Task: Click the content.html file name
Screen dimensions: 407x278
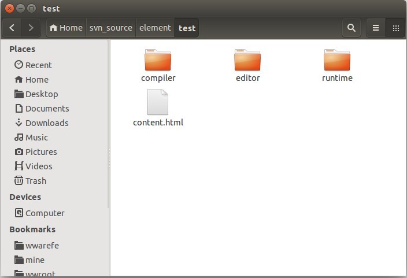Action: point(158,123)
